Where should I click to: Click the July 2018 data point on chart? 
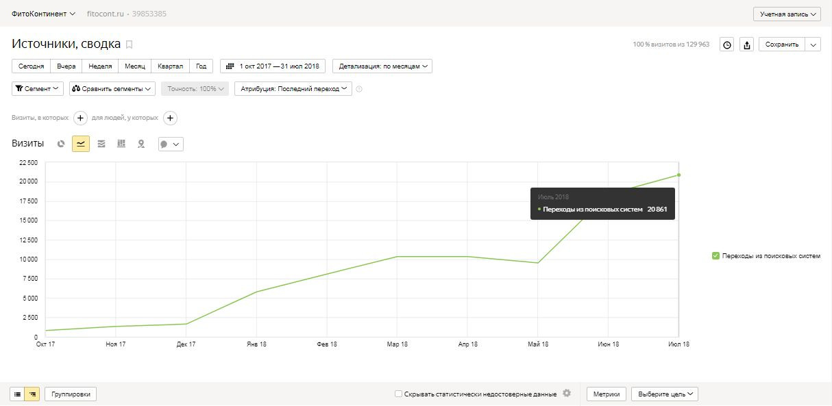tap(678, 175)
